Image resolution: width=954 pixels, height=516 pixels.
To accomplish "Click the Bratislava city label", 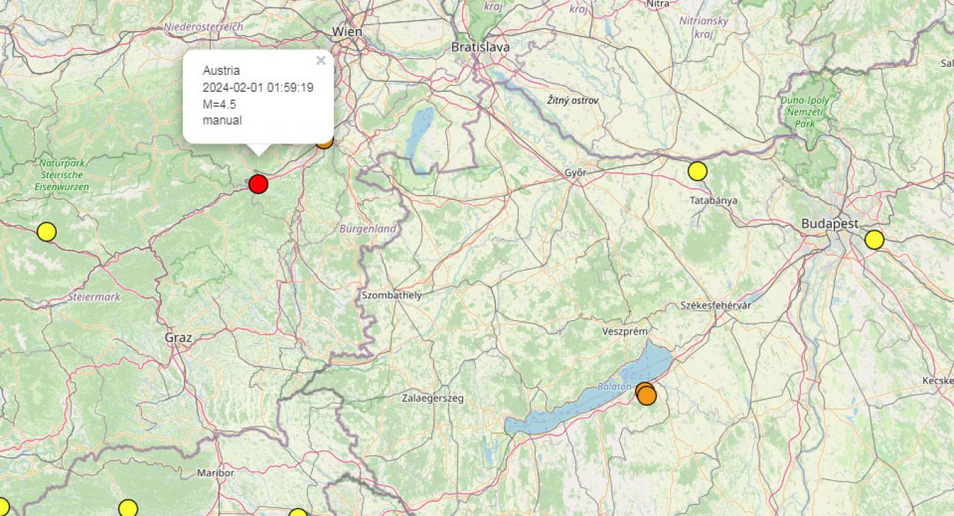I will click(x=481, y=47).
